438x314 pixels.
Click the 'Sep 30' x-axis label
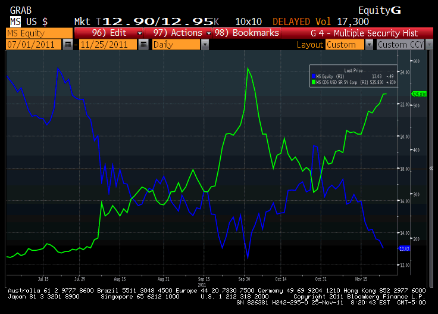coord(244,279)
